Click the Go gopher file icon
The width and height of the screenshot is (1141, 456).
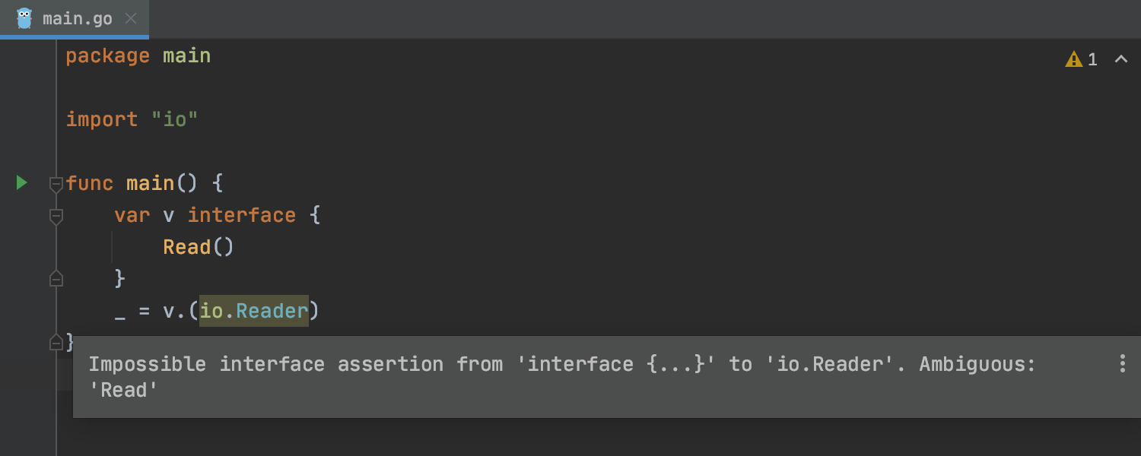pos(24,18)
